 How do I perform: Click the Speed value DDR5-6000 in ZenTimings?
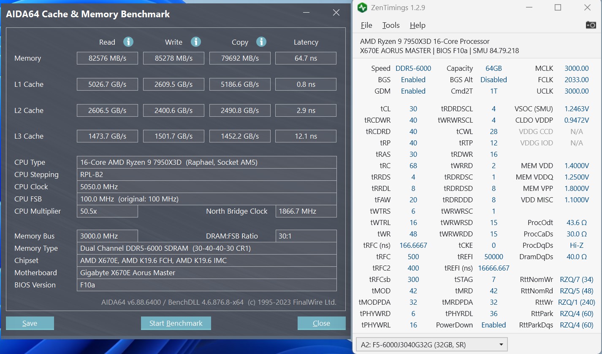pyautogui.click(x=413, y=68)
